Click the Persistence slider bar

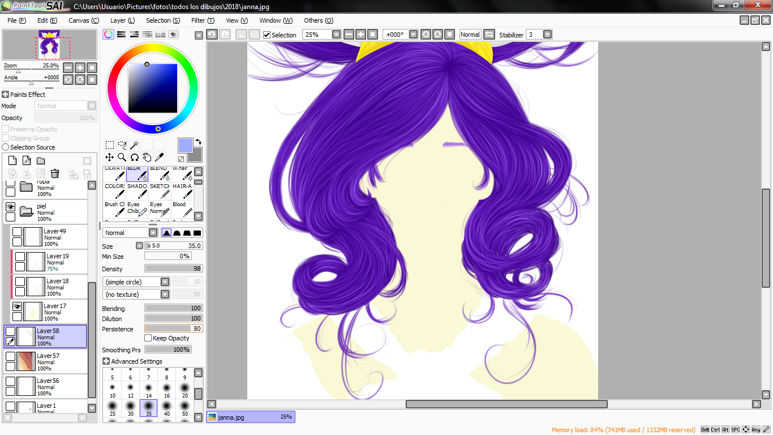coord(173,329)
